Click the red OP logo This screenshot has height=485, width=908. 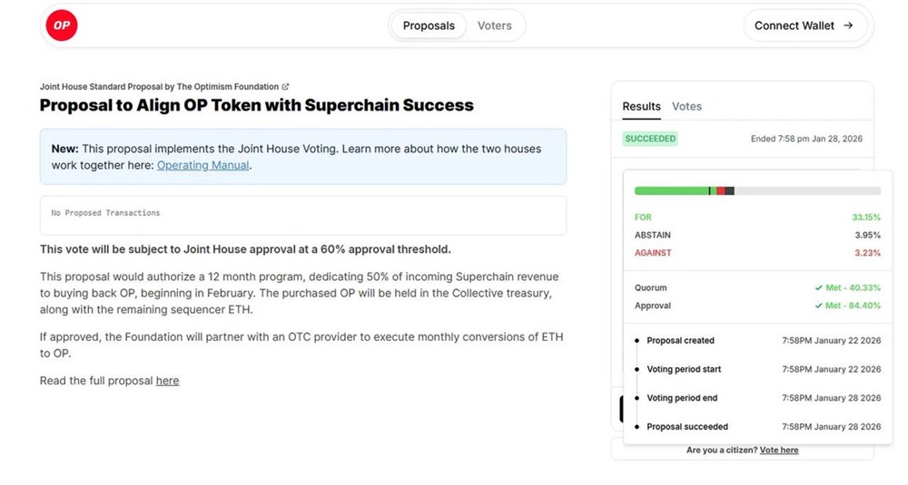61,25
